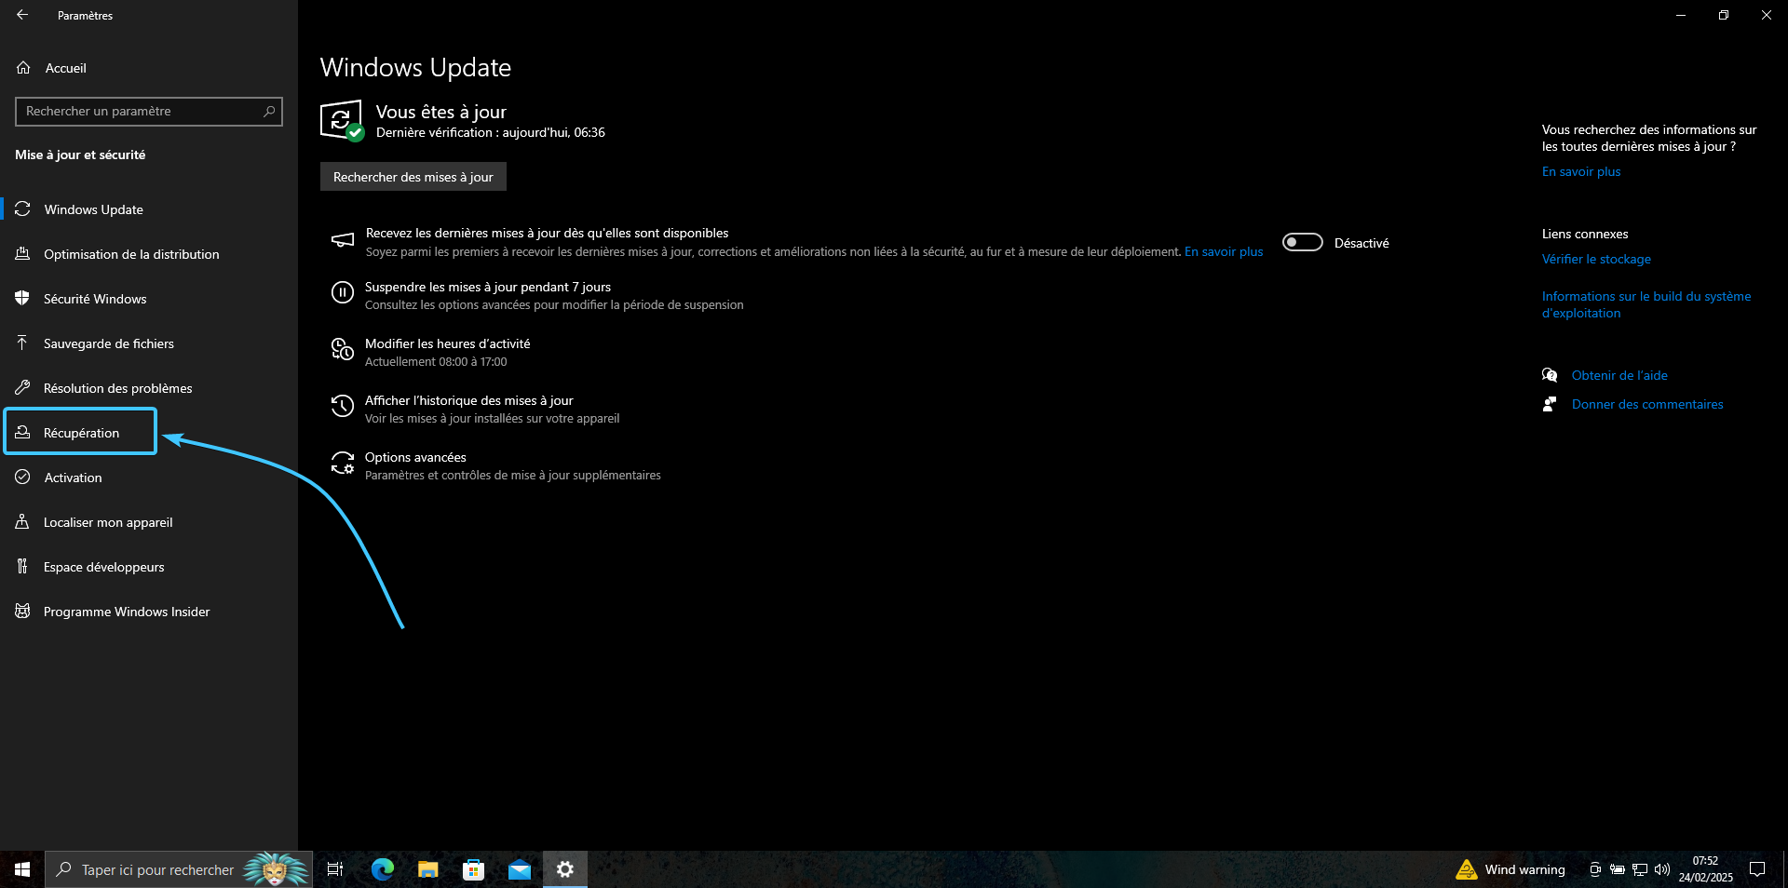
Task: Click the Programme Windows Insider icon
Action: click(22, 612)
